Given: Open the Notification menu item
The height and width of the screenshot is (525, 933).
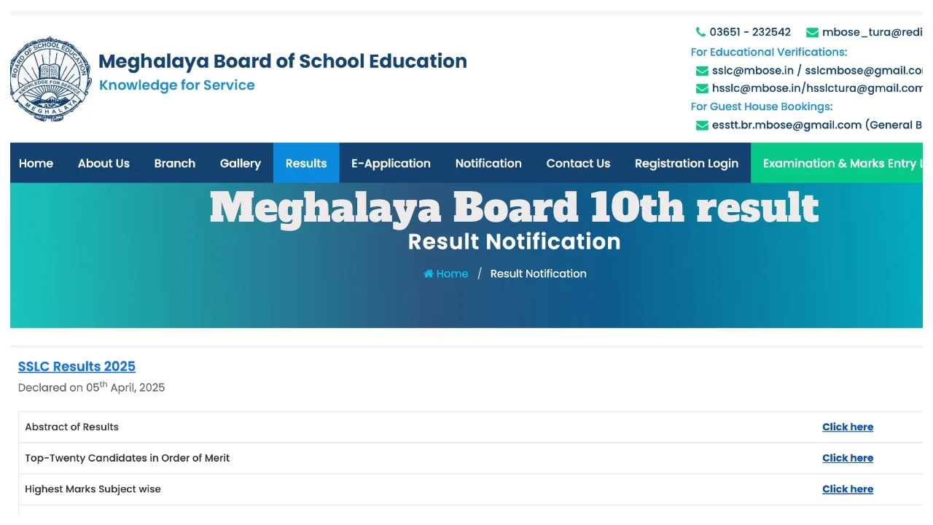Looking at the screenshot, I should coord(488,163).
